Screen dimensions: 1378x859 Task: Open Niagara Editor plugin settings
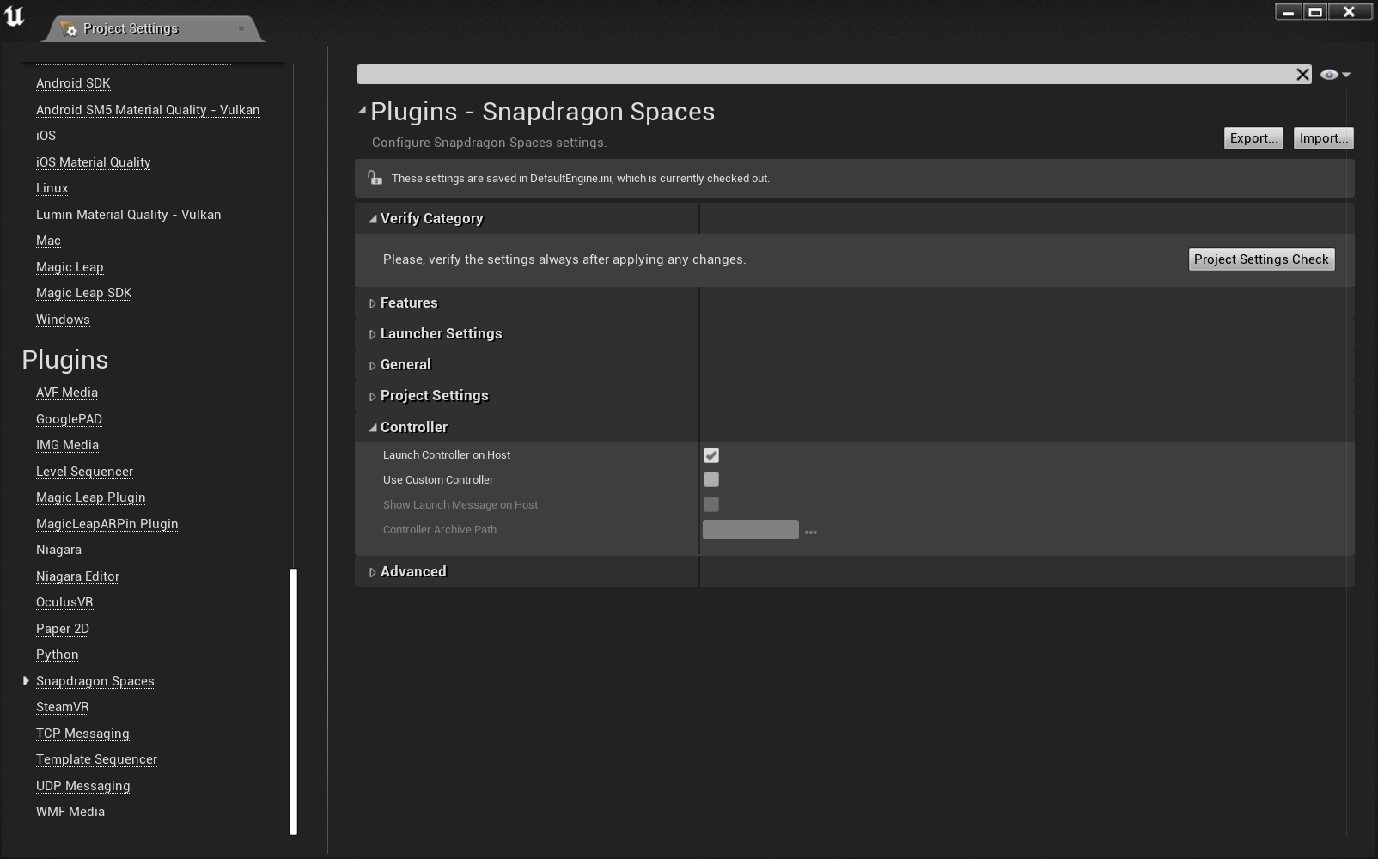coord(77,576)
